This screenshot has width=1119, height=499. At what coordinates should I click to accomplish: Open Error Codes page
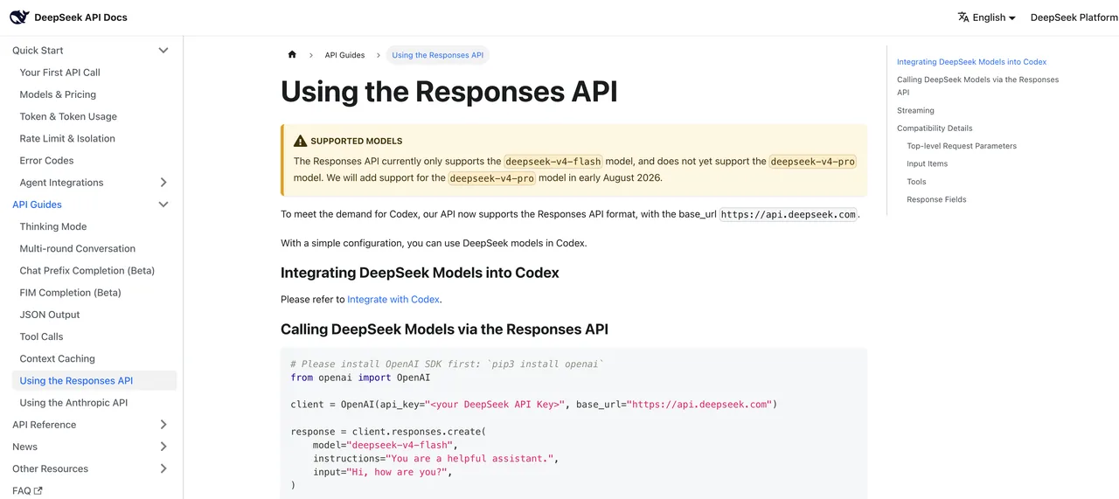pyautogui.click(x=46, y=161)
